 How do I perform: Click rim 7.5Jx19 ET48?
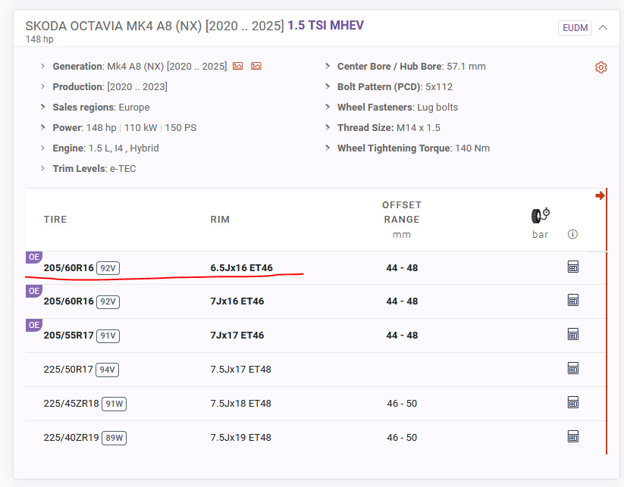(x=241, y=438)
